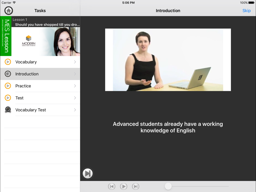Open the Test task
The image size is (256, 192).
coord(40,98)
